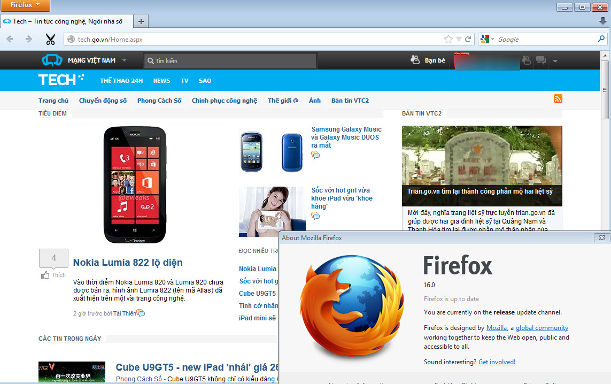This screenshot has height=384, width=611.
Task: Open the orange Firefox menu button
Action: (x=25, y=5)
